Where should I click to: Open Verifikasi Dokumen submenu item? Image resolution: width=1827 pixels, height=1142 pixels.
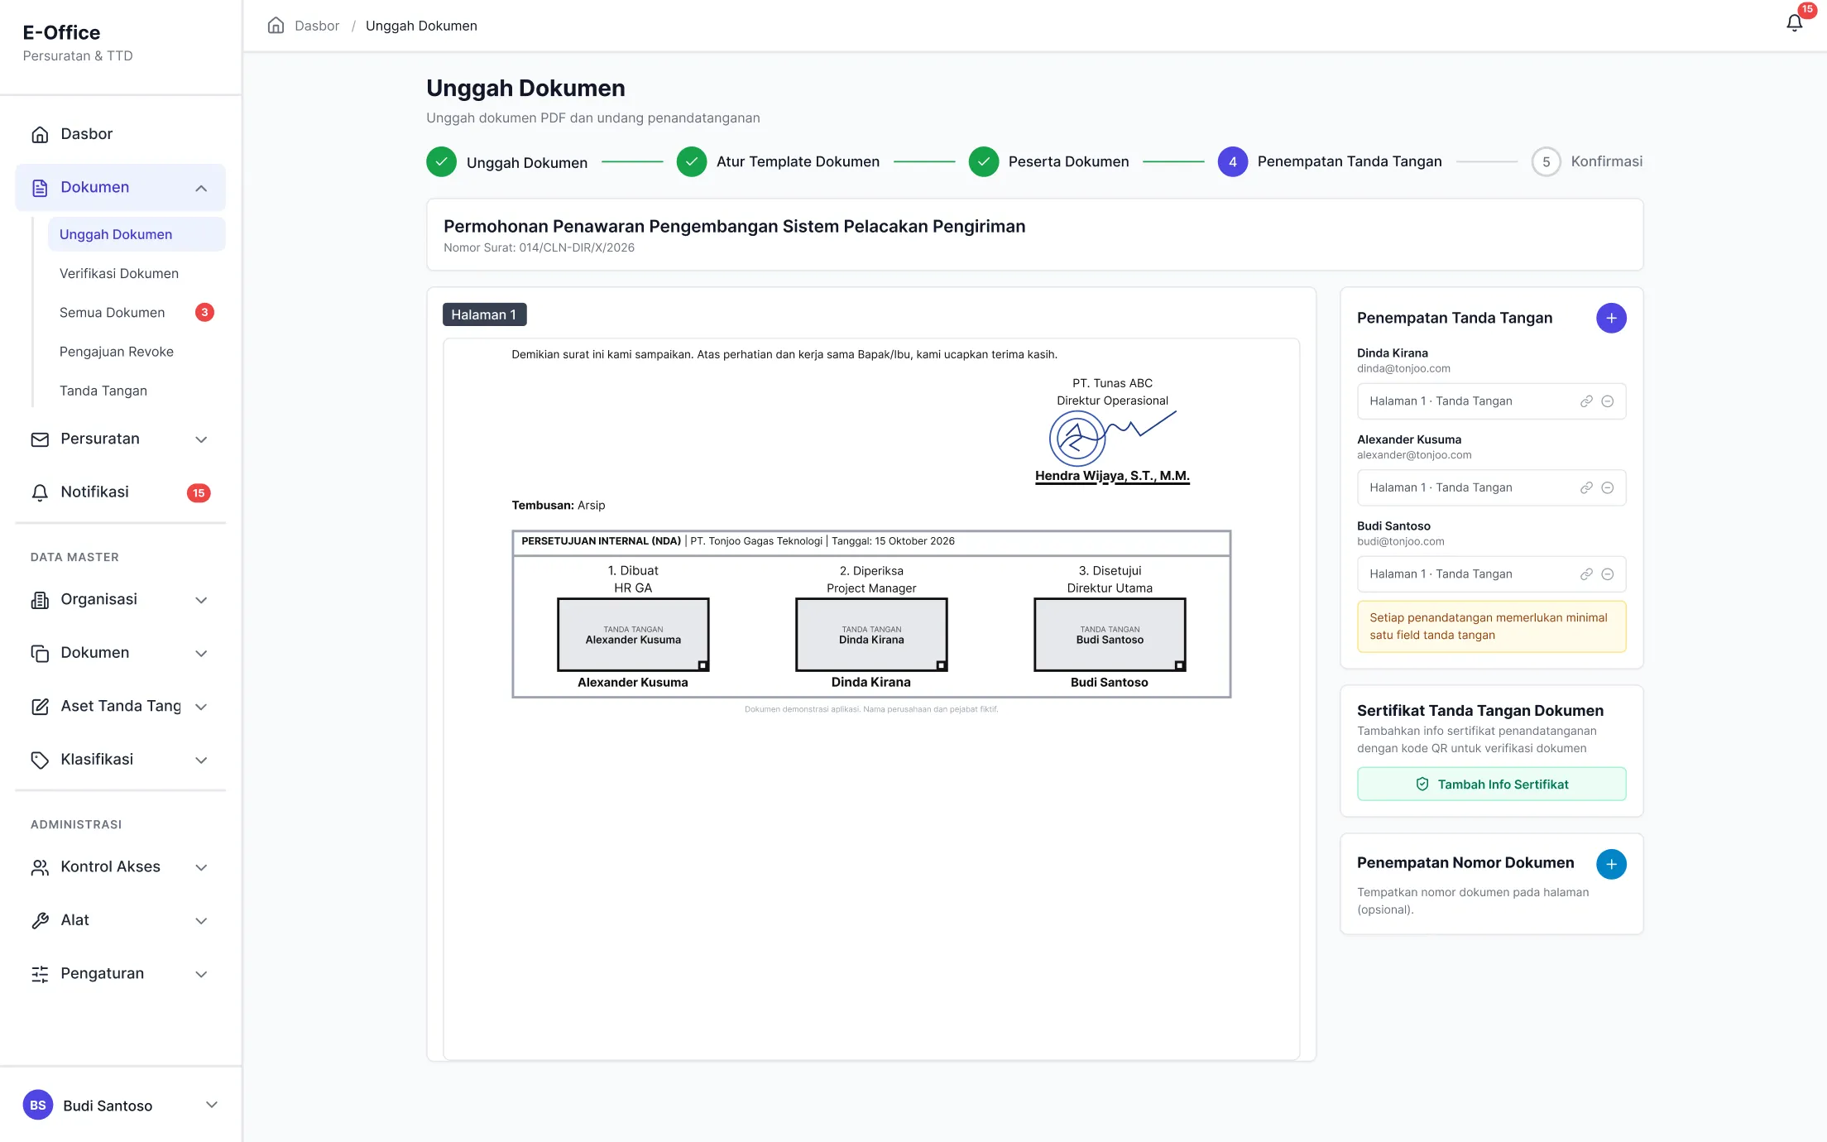(x=137, y=274)
